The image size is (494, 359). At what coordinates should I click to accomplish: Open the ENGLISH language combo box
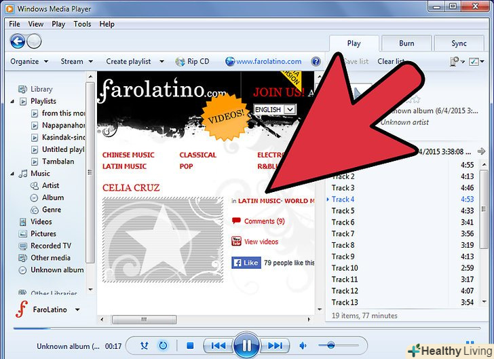coord(274,109)
